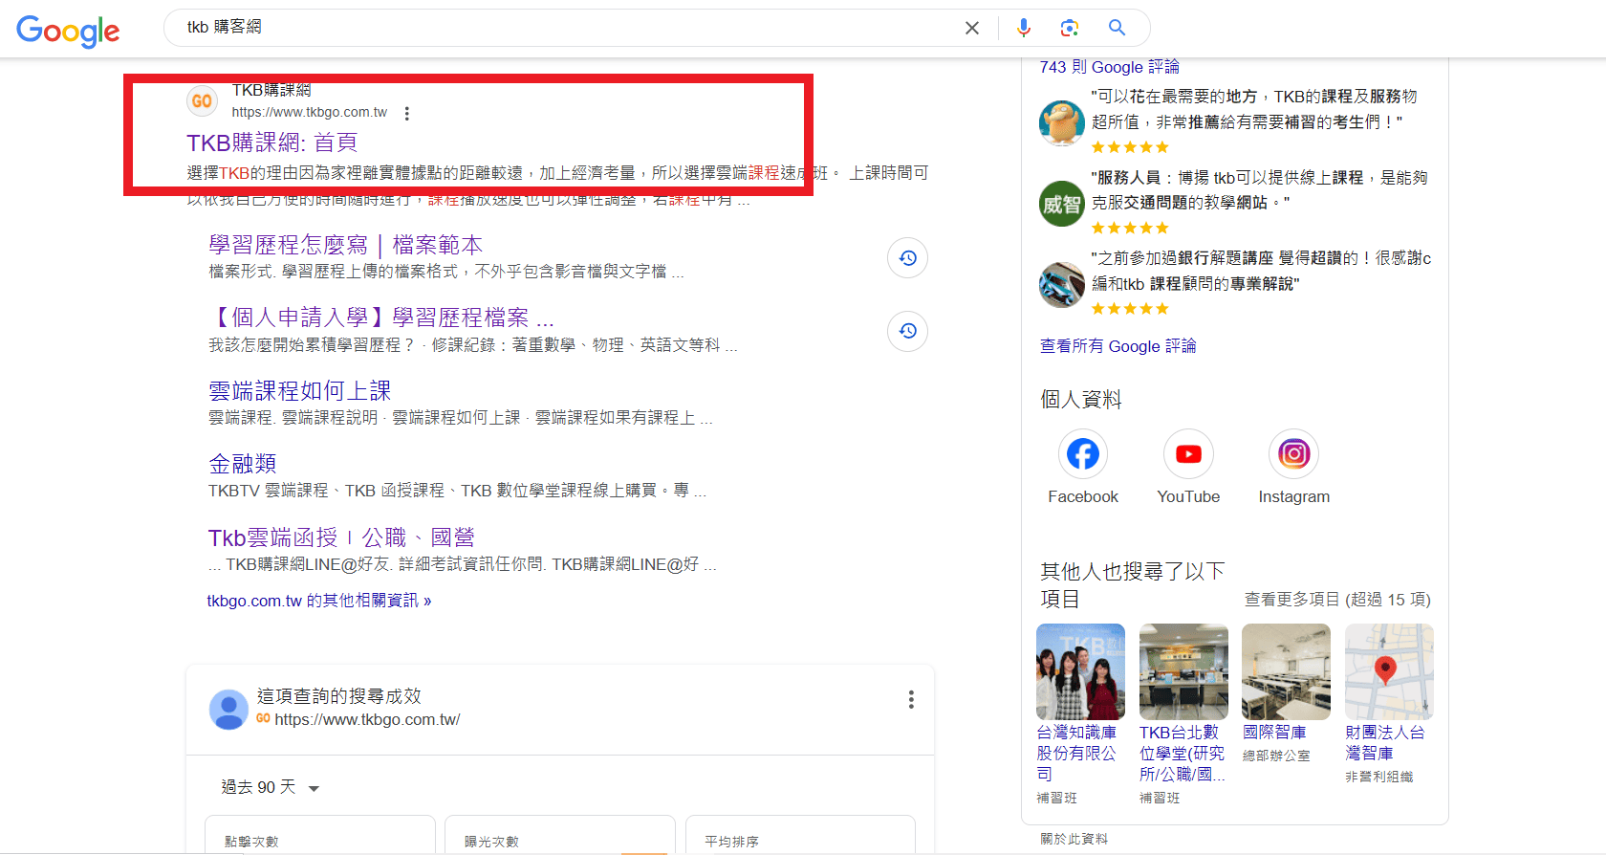Open the Facebook profile icon
This screenshot has height=855, width=1606.
pos(1083,454)
